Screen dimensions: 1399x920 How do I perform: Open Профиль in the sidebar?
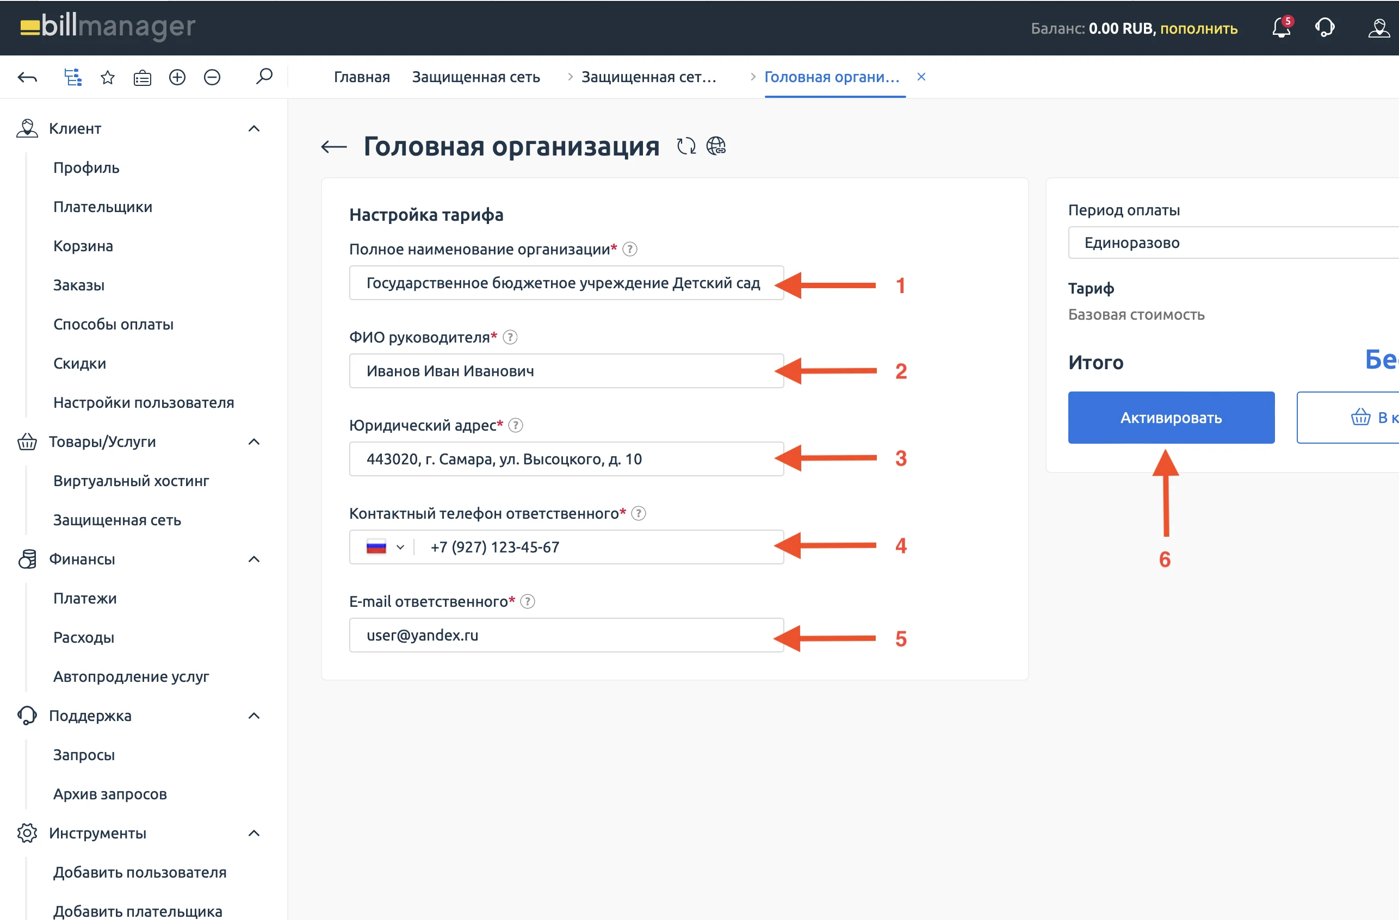pyautogui.click(x=86, y=167)
